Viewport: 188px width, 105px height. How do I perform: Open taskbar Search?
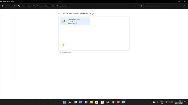pyautogui.click(x=70, y=102)
